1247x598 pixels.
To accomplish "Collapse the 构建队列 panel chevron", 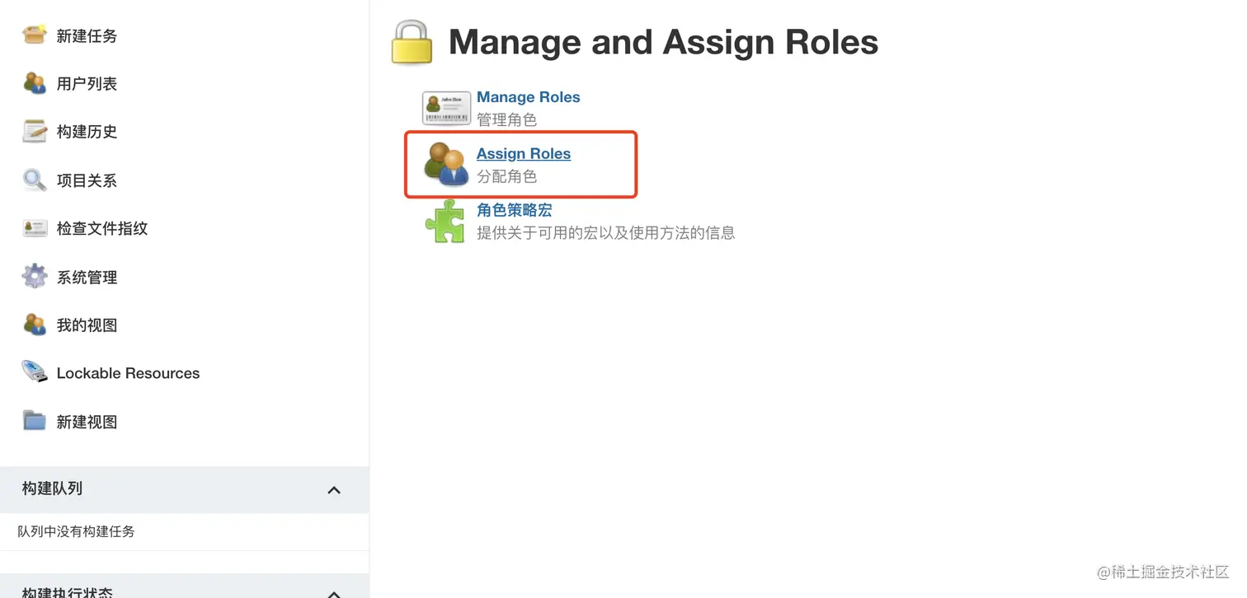I will tap(334, 490).
